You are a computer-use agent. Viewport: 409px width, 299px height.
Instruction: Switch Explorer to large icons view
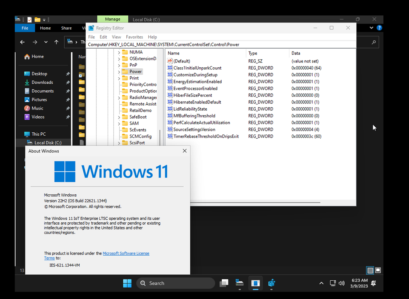(x=378, y=270)
